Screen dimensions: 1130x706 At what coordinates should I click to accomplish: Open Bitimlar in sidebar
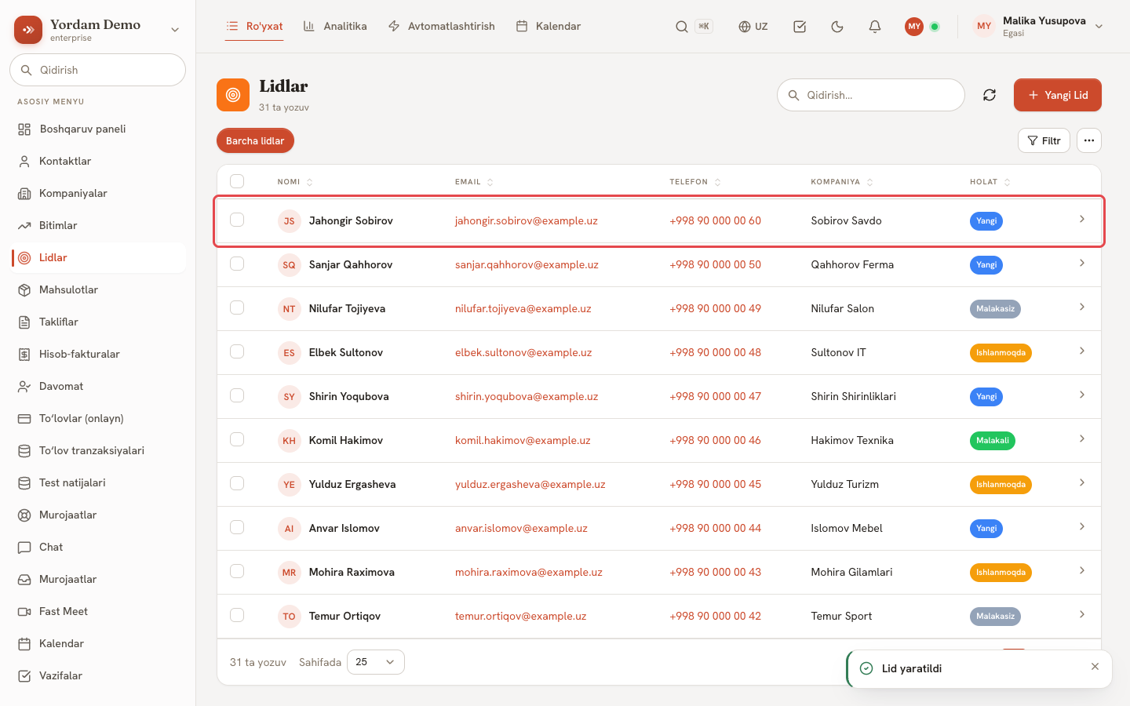pos(99,226)
